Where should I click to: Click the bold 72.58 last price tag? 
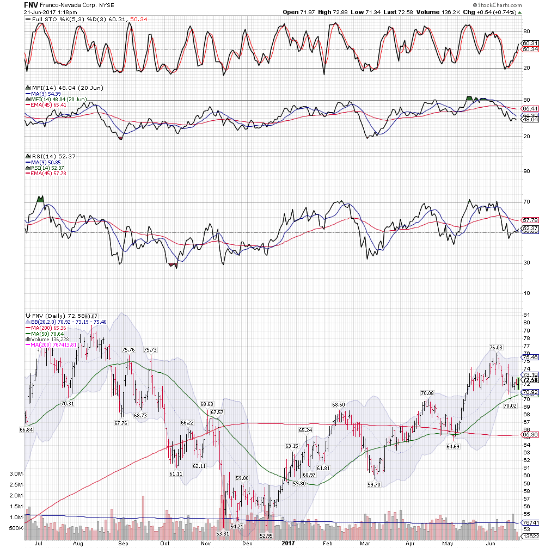(x=530, y=380)
